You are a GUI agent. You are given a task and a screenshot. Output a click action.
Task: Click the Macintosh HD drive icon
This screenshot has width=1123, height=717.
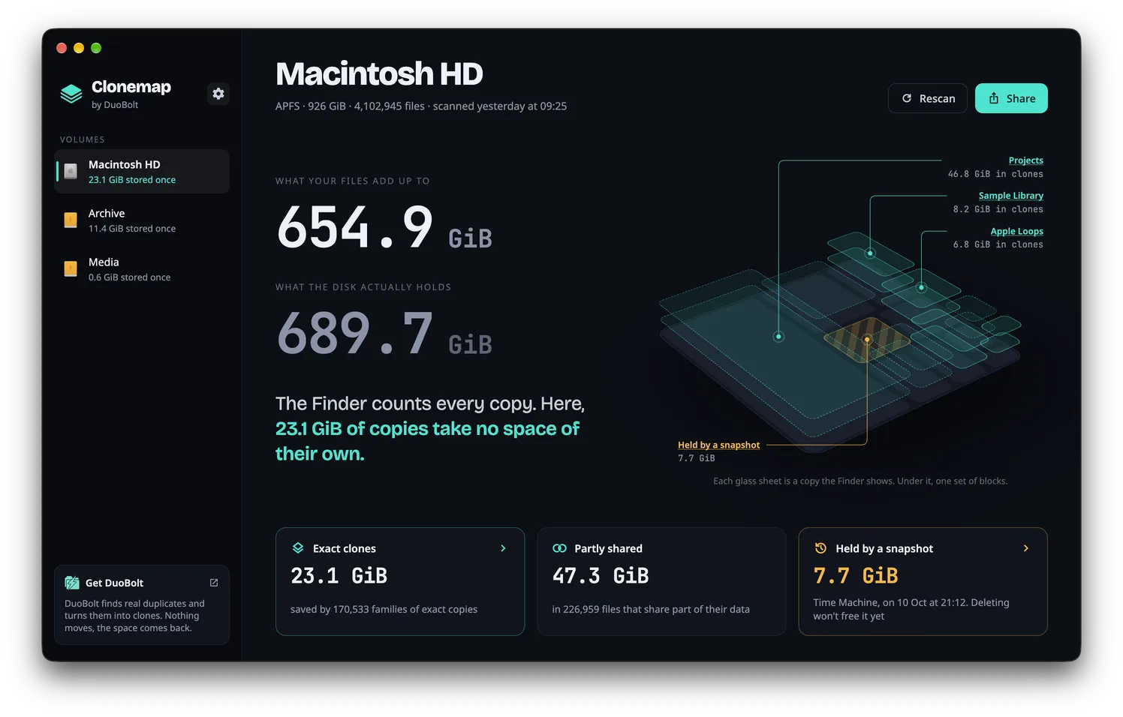(x=71, y=171)
